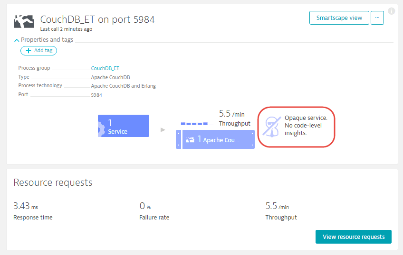Viewport: 403px width, 255px height.
Task: Open the CouchDB_ET process group link
Action: click(105, 68)
